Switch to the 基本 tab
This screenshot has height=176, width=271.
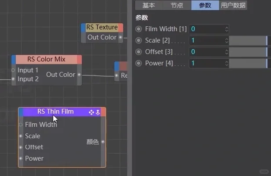point(149,5)
